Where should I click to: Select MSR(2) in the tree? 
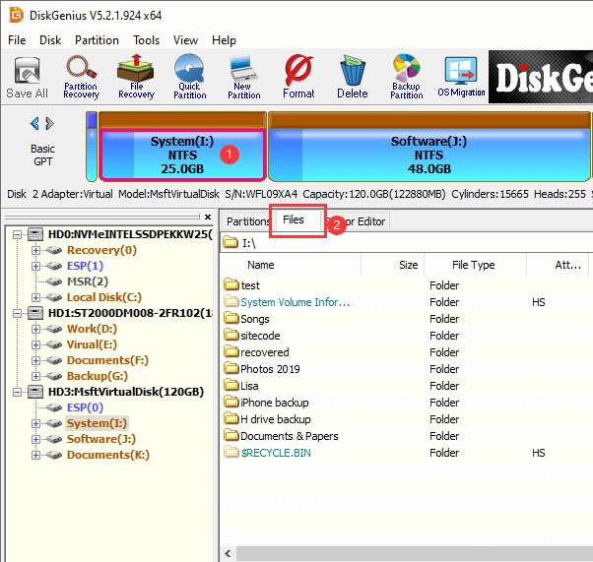point(88,281)
